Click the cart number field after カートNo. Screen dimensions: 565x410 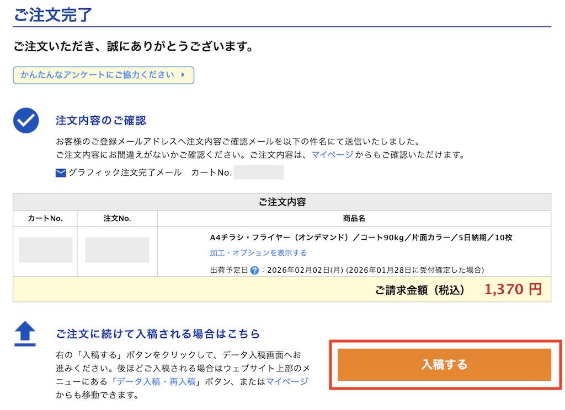258,172
